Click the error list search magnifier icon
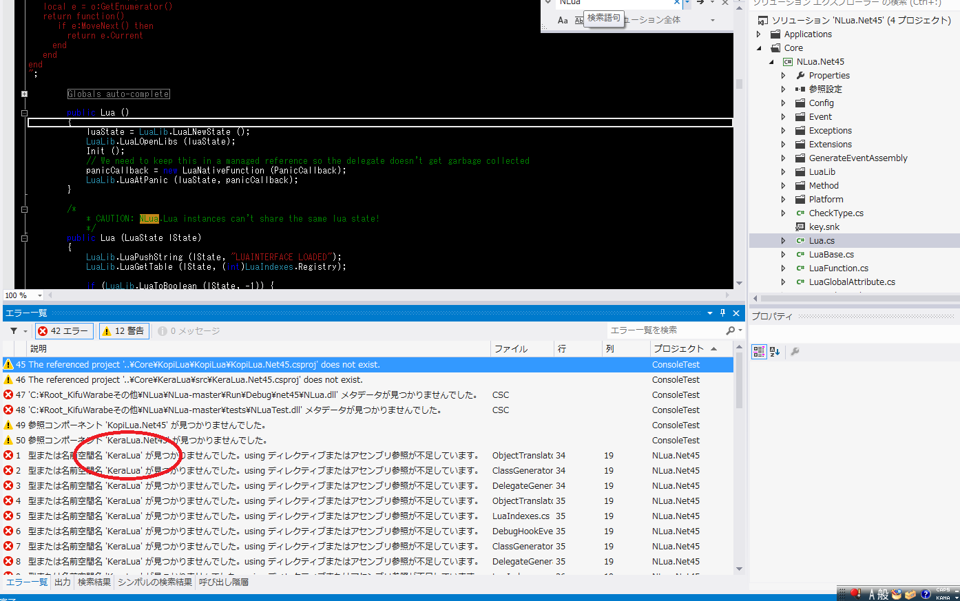The height and width of the screenshot is (601, 960). point(730,330)
